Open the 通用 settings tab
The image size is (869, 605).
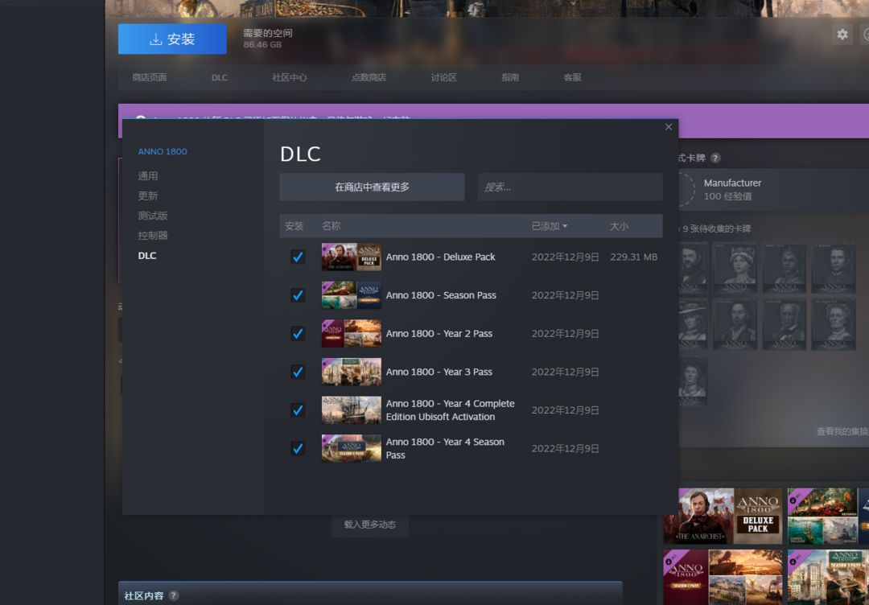[x=148, y=176]
